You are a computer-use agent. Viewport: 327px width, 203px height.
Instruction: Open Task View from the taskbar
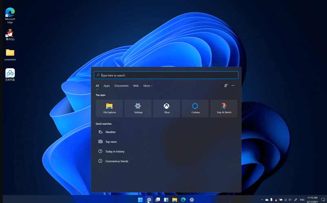[158, 200]
